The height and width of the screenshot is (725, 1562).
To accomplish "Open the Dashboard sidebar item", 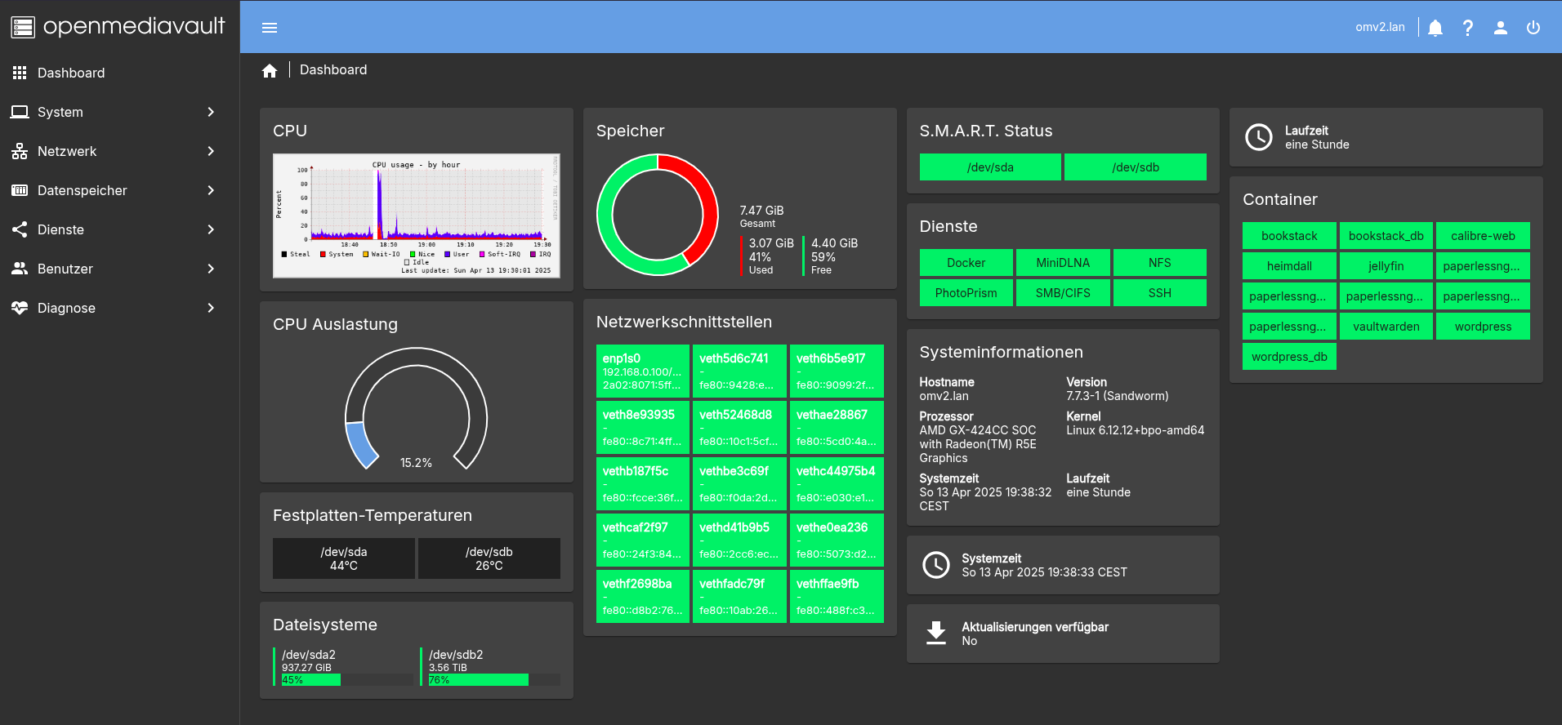I will (x=71, y=73).
